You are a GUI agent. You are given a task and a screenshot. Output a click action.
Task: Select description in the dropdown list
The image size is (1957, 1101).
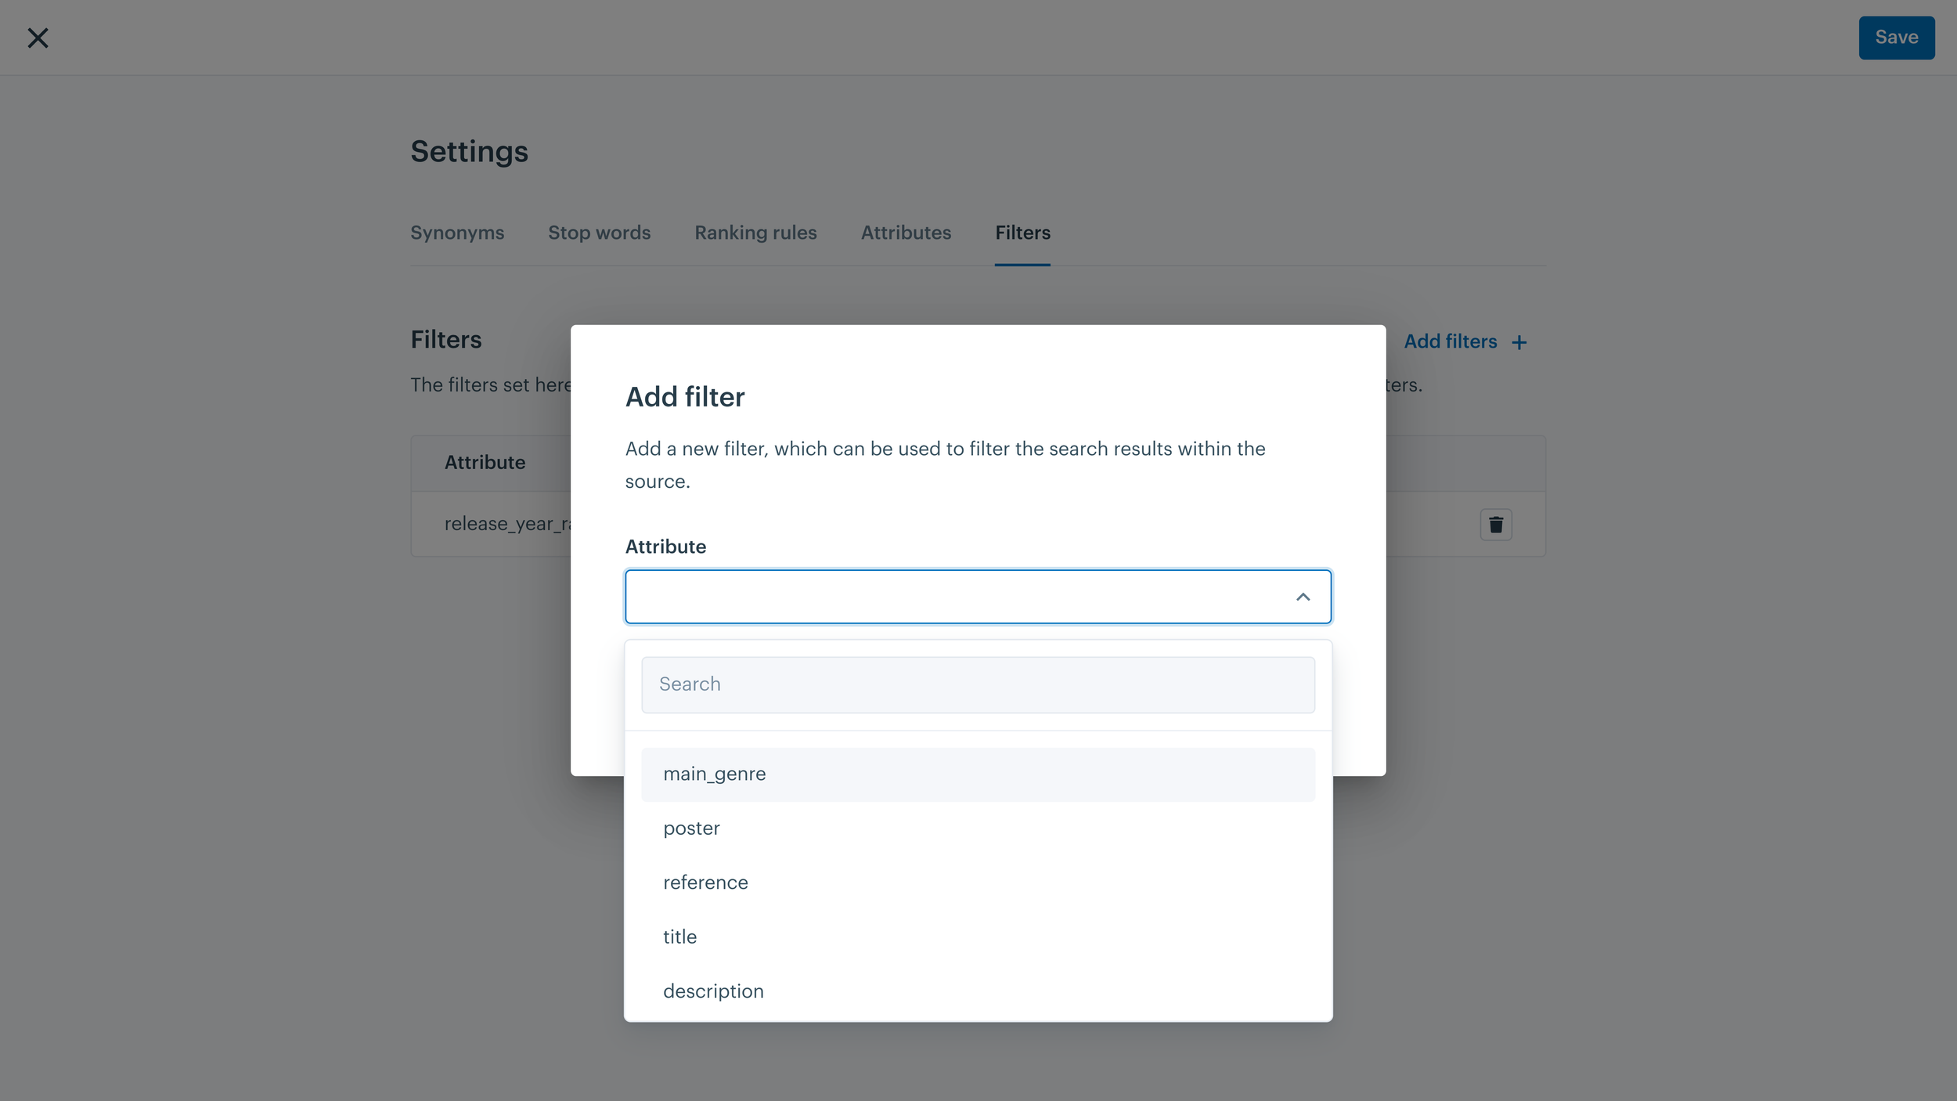713,991
